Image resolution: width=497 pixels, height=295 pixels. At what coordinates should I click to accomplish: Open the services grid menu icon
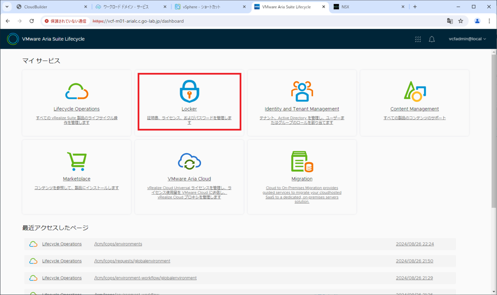(x=418, y=39)
